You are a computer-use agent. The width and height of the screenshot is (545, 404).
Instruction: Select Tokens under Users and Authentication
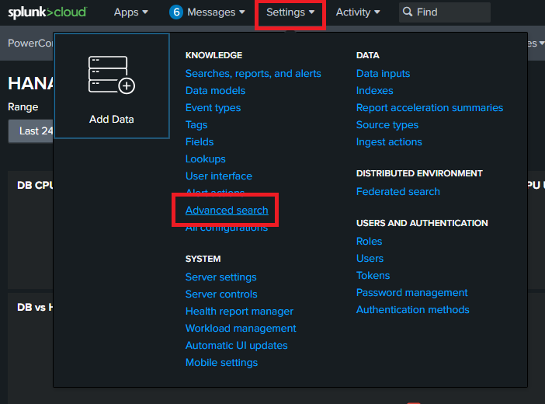pos(373,276)
